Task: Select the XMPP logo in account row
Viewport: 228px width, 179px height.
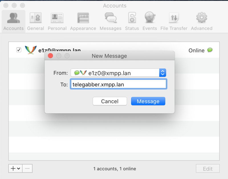Action: 31,50
